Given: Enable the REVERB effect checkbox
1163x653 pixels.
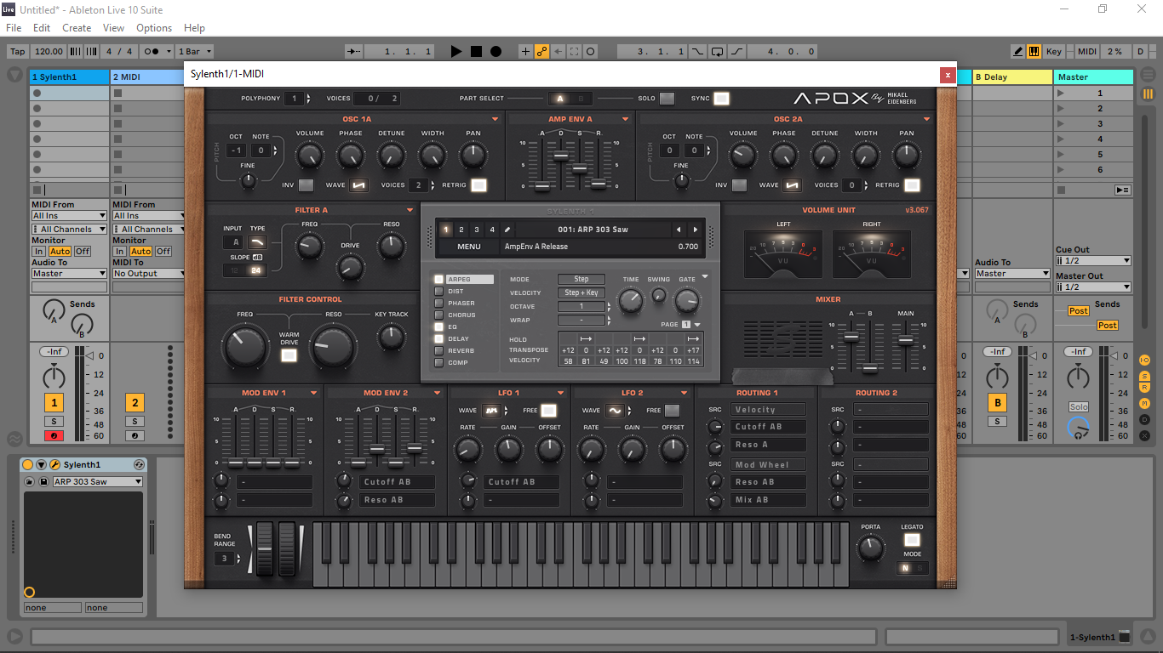Looking at the screenshot, I should 439,351.
